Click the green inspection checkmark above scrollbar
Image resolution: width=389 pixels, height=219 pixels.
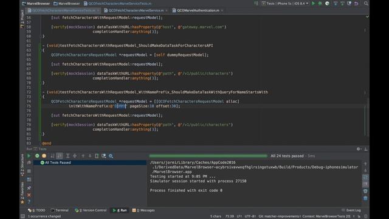367,16
